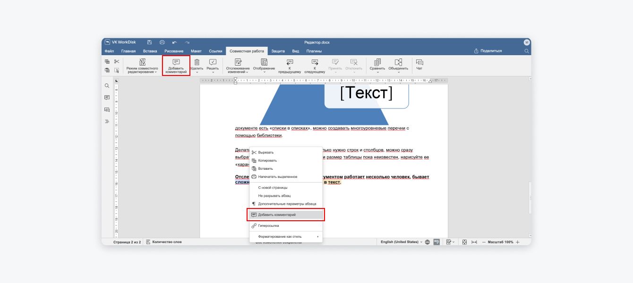Click the zoom in plus button
Viewport: 633px width, 283px height.
[x=518, y=242]
